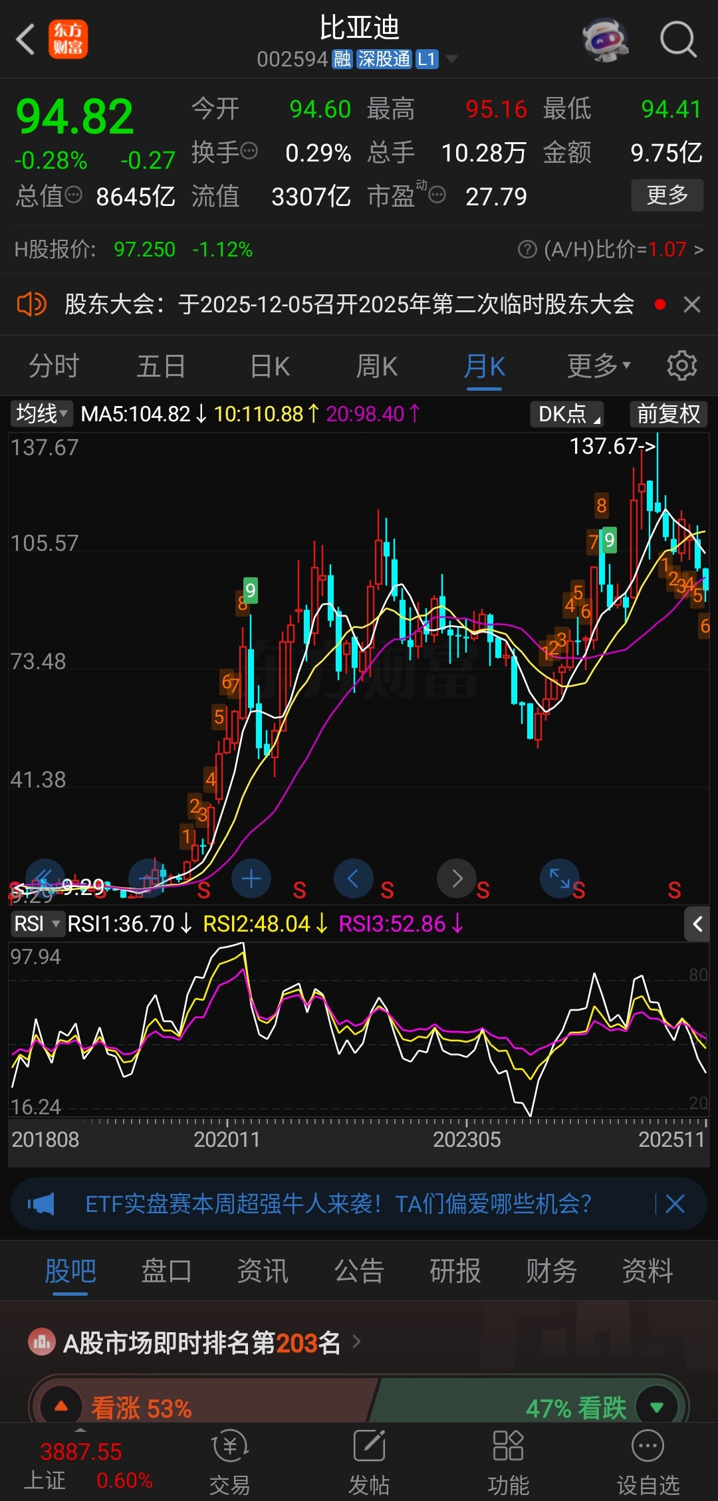The height and width of the screenshot is (1501, 718).
Task: Vote bearish with the down-arrow button
Action: (657, 1406)
